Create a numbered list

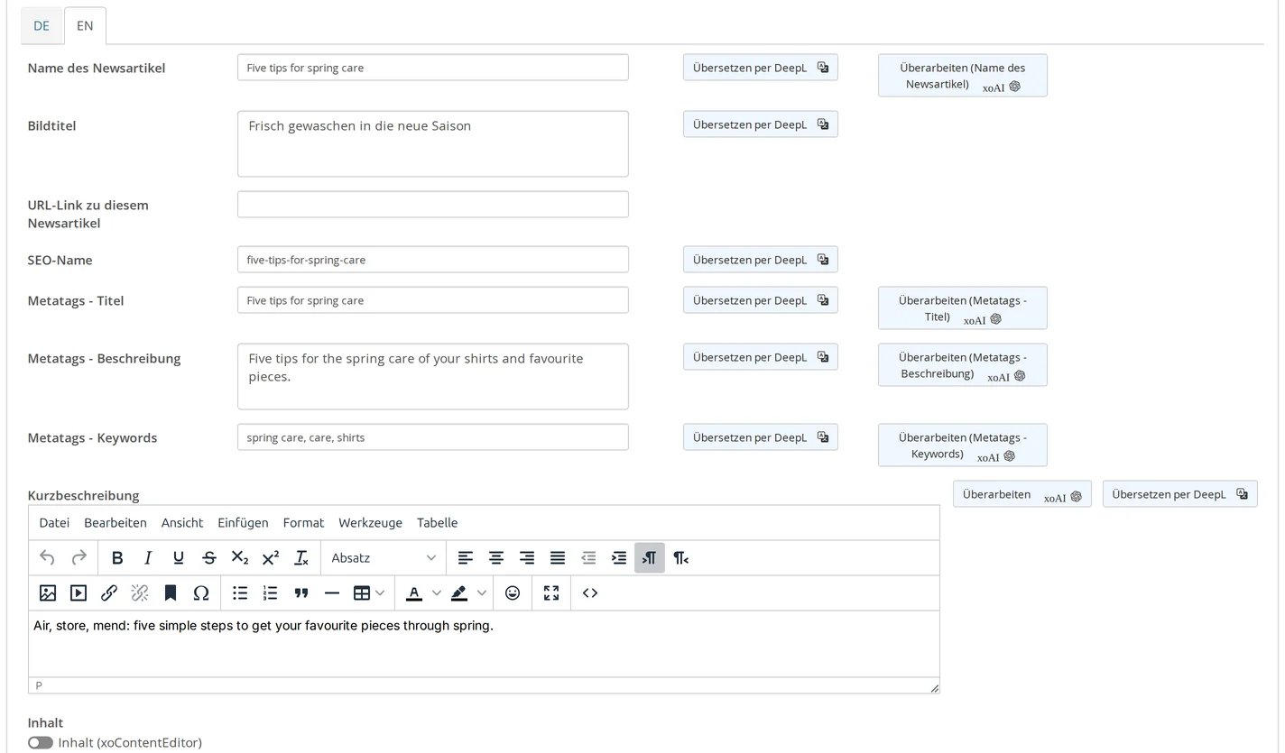pyautogui.click(x=271, y=593)
